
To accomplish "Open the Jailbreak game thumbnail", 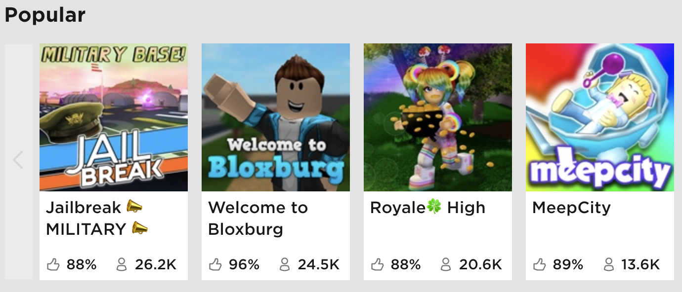I will point(114,117).
